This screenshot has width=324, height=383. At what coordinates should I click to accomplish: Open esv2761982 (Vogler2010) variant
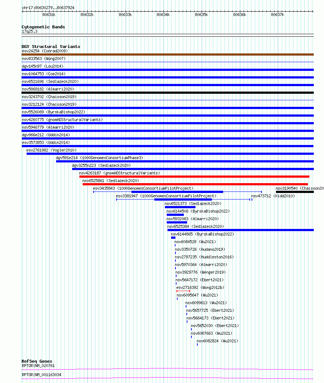[51, 150]
